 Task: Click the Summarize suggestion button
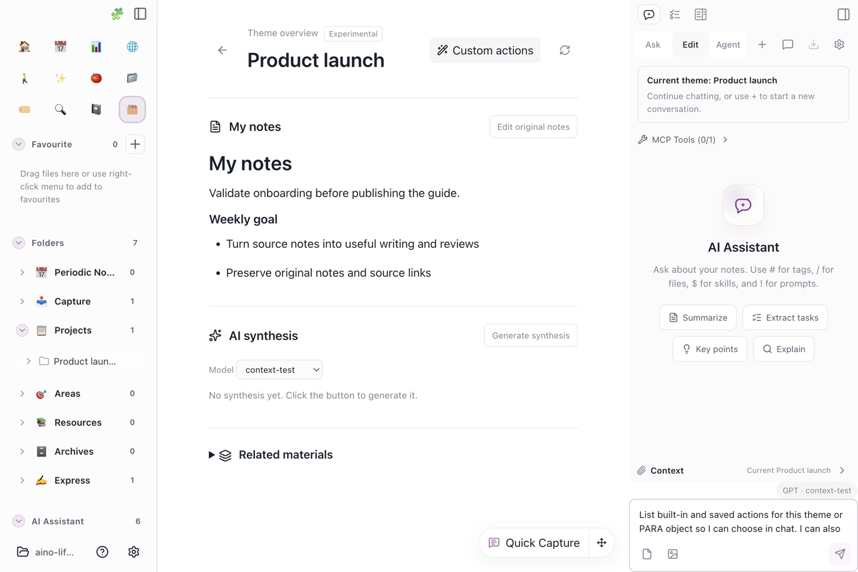click(x=698, y=318)
